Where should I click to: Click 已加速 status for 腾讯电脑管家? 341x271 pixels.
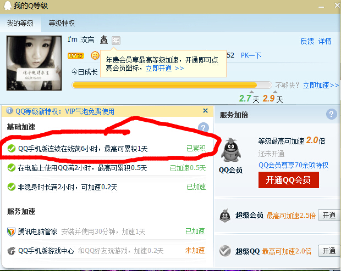pyautogui.click(x=195, y=232)
